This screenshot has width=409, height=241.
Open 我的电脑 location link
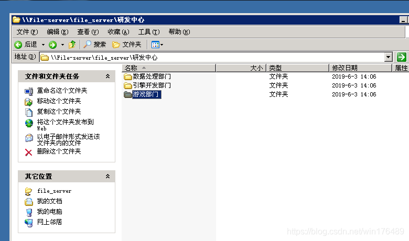[50, 212]
